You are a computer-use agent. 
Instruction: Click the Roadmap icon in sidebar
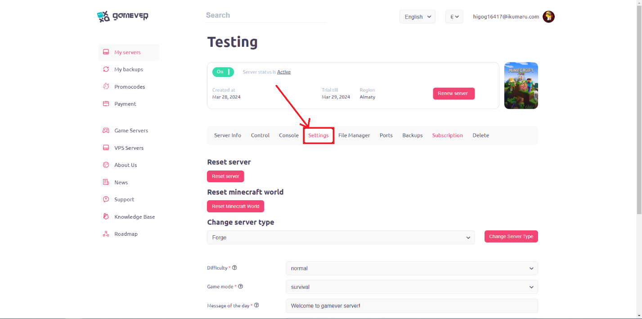(106, 234)
